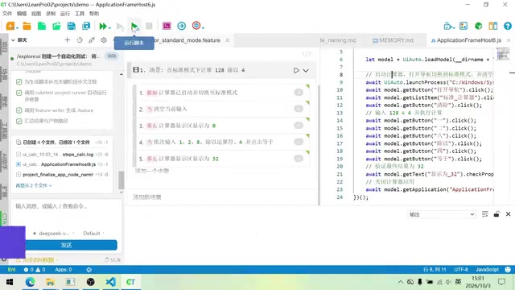Click the red circled record icon
515x290 pixels.
pyautogui.click(x=196, y=25)
